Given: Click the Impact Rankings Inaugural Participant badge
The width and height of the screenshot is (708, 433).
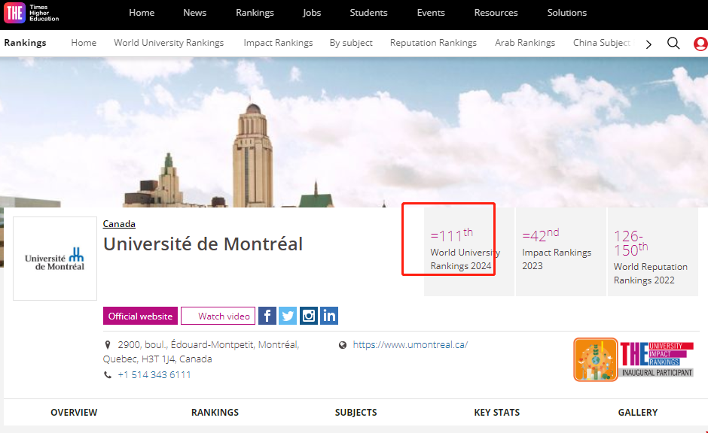Looking at the screenshot, I should click(633, 359).
